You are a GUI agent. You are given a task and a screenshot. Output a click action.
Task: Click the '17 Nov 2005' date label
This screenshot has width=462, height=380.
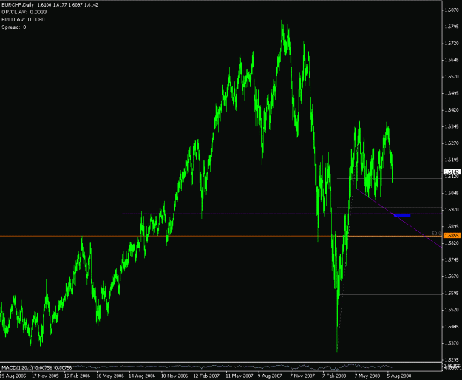click(45, 376)
